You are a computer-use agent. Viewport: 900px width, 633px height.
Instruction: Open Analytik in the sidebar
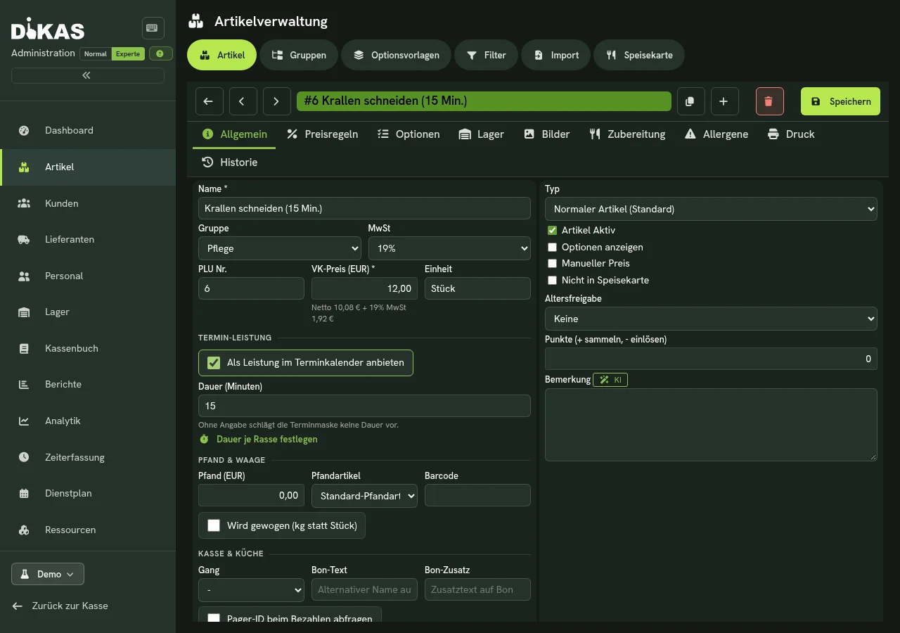88,421
